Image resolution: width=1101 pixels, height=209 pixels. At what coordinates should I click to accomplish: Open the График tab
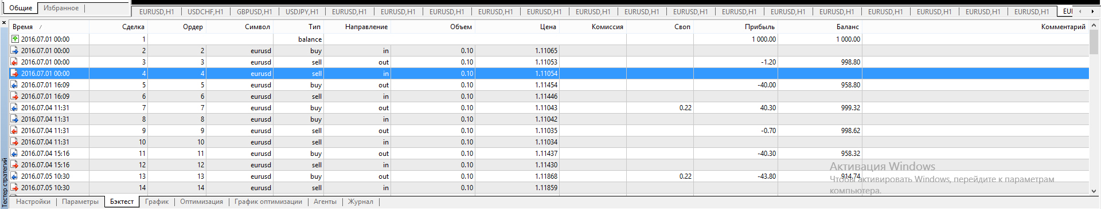click(157, 202)
